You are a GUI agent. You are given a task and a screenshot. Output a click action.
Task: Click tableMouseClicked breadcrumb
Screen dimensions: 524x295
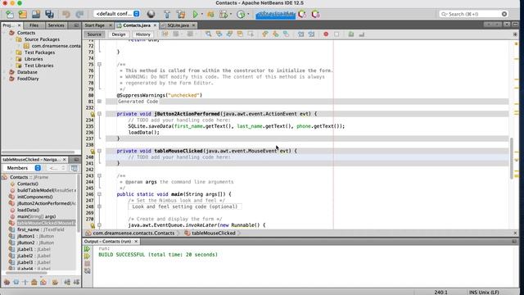click(x=213, y=233)
